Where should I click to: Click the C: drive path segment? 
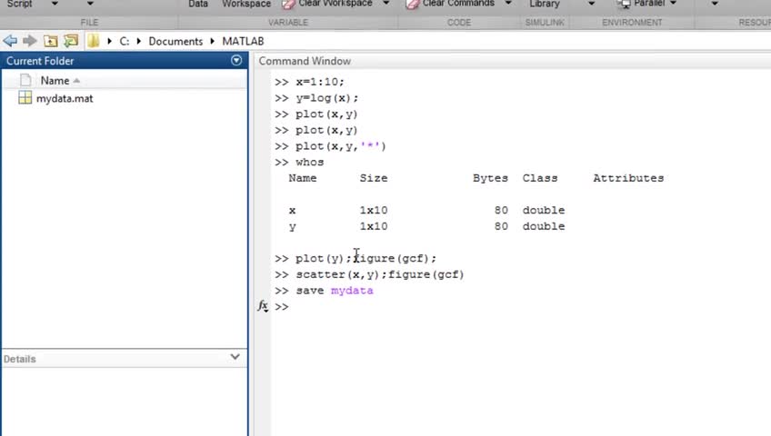(x=125, y=41)
